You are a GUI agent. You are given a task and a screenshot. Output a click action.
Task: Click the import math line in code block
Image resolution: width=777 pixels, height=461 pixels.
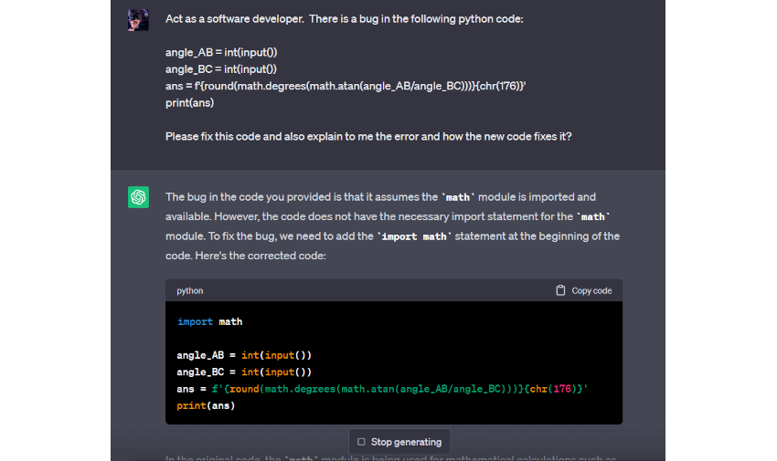pos(209,321)
